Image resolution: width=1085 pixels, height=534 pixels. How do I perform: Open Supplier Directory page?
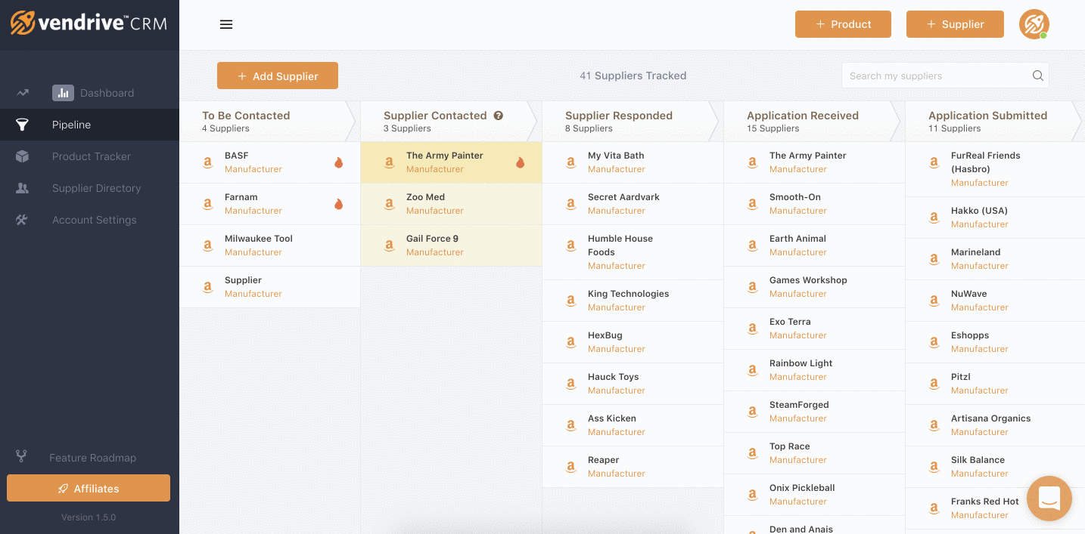[96, 188]
